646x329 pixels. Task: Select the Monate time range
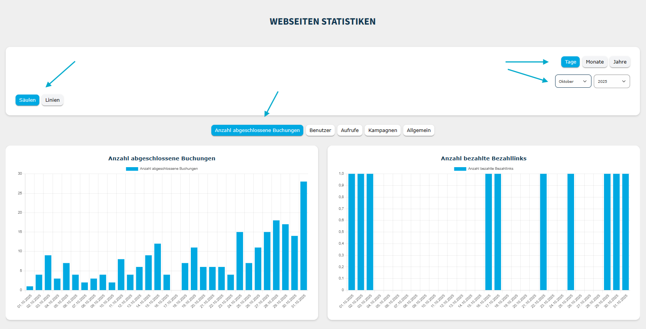[x=595, y=62]
